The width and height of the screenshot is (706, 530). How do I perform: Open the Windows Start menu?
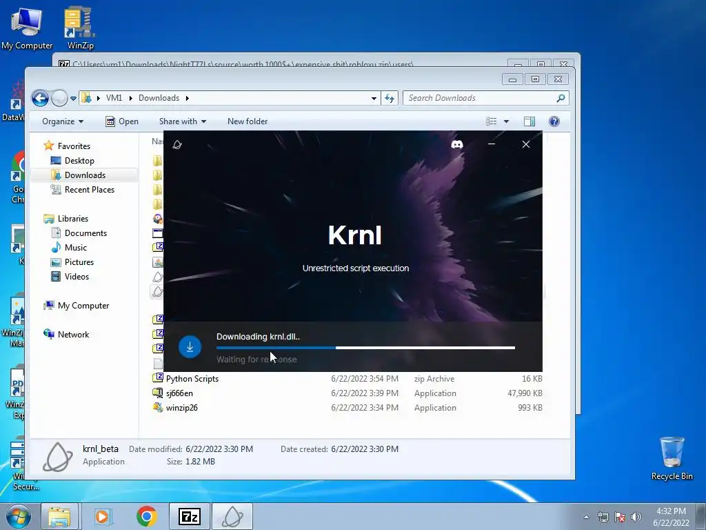[x=18, y=516]
